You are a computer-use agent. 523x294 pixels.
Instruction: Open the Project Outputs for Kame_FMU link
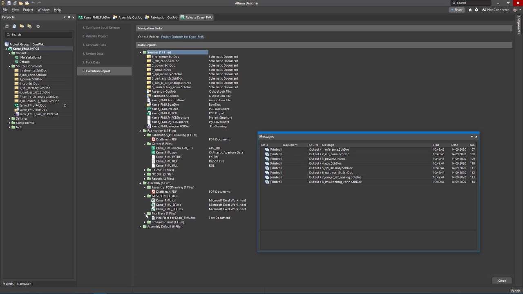(183, 37)
